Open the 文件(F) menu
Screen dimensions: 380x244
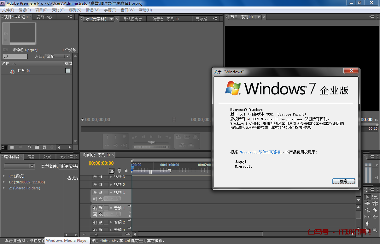[x=8, y=10]
